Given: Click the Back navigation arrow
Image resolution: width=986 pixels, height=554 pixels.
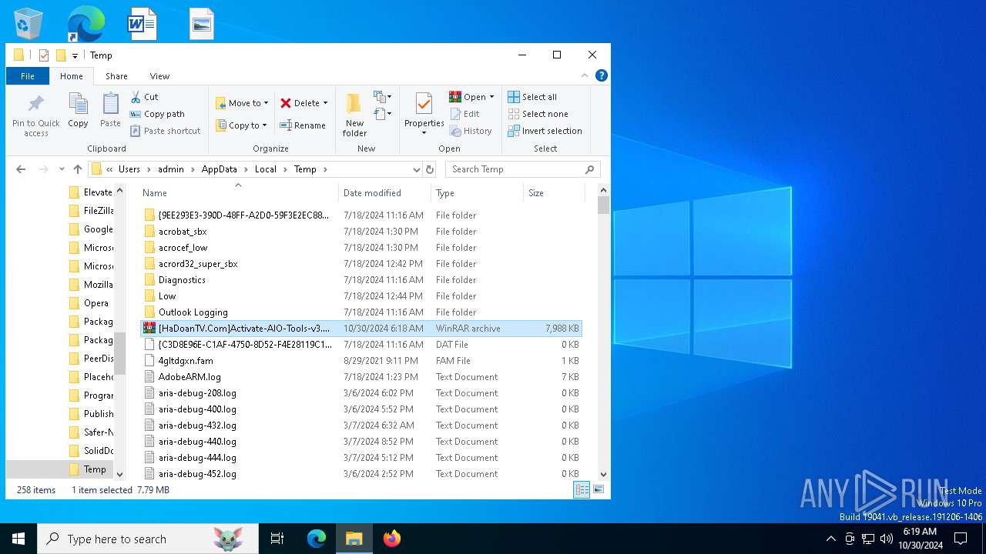Looking at the screenshot, I should (21, 169).
